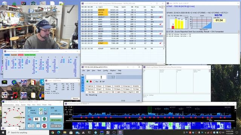Open the Config menu in entry window

click(x=105, y=70)
